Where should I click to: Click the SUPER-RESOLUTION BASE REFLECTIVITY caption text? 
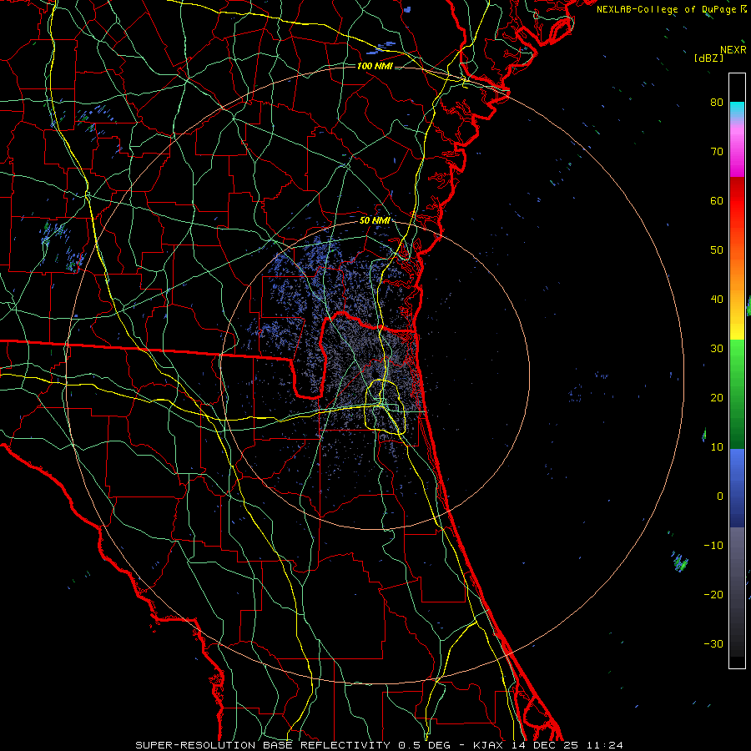[263, 745]
